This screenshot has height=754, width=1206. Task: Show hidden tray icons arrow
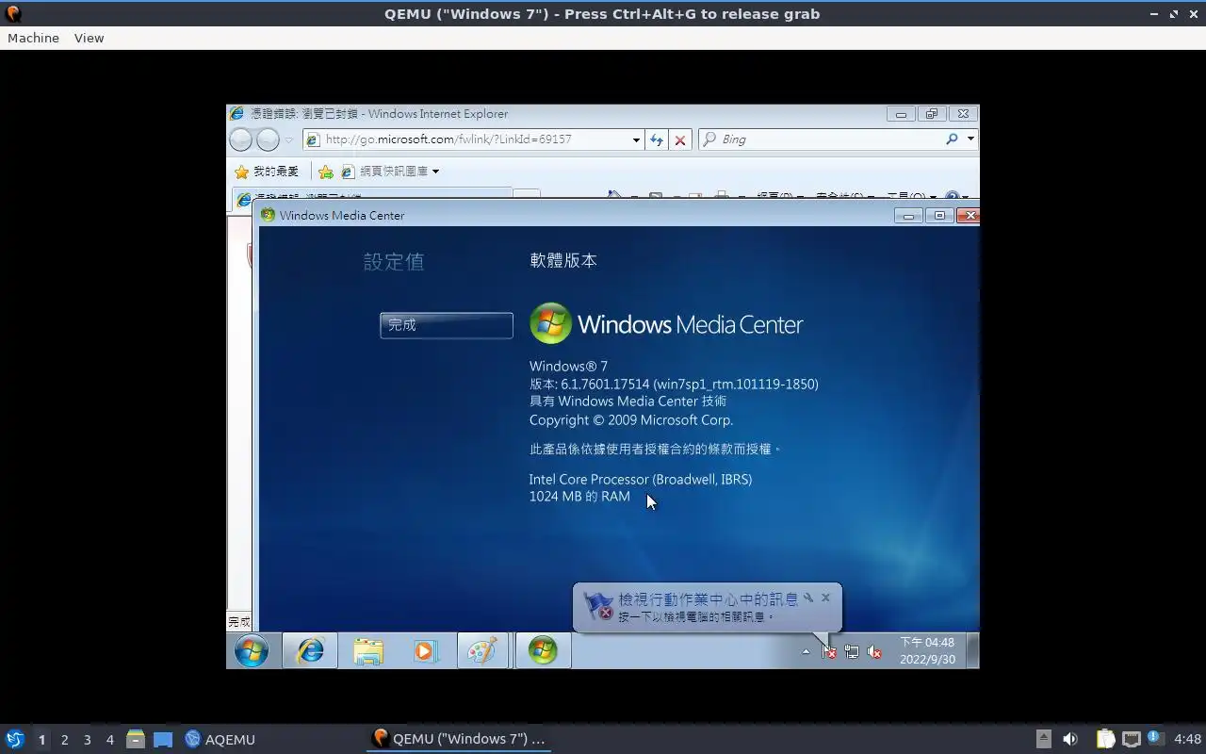click(806, 651)
